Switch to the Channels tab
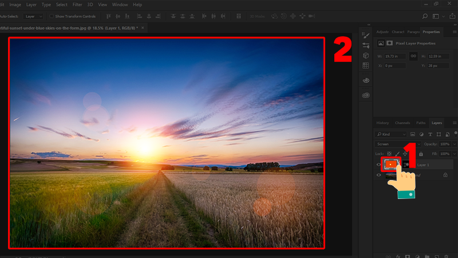 pos(402,123)
